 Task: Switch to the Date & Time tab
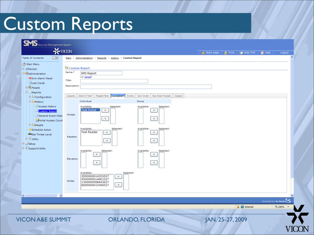pos(86,96)
